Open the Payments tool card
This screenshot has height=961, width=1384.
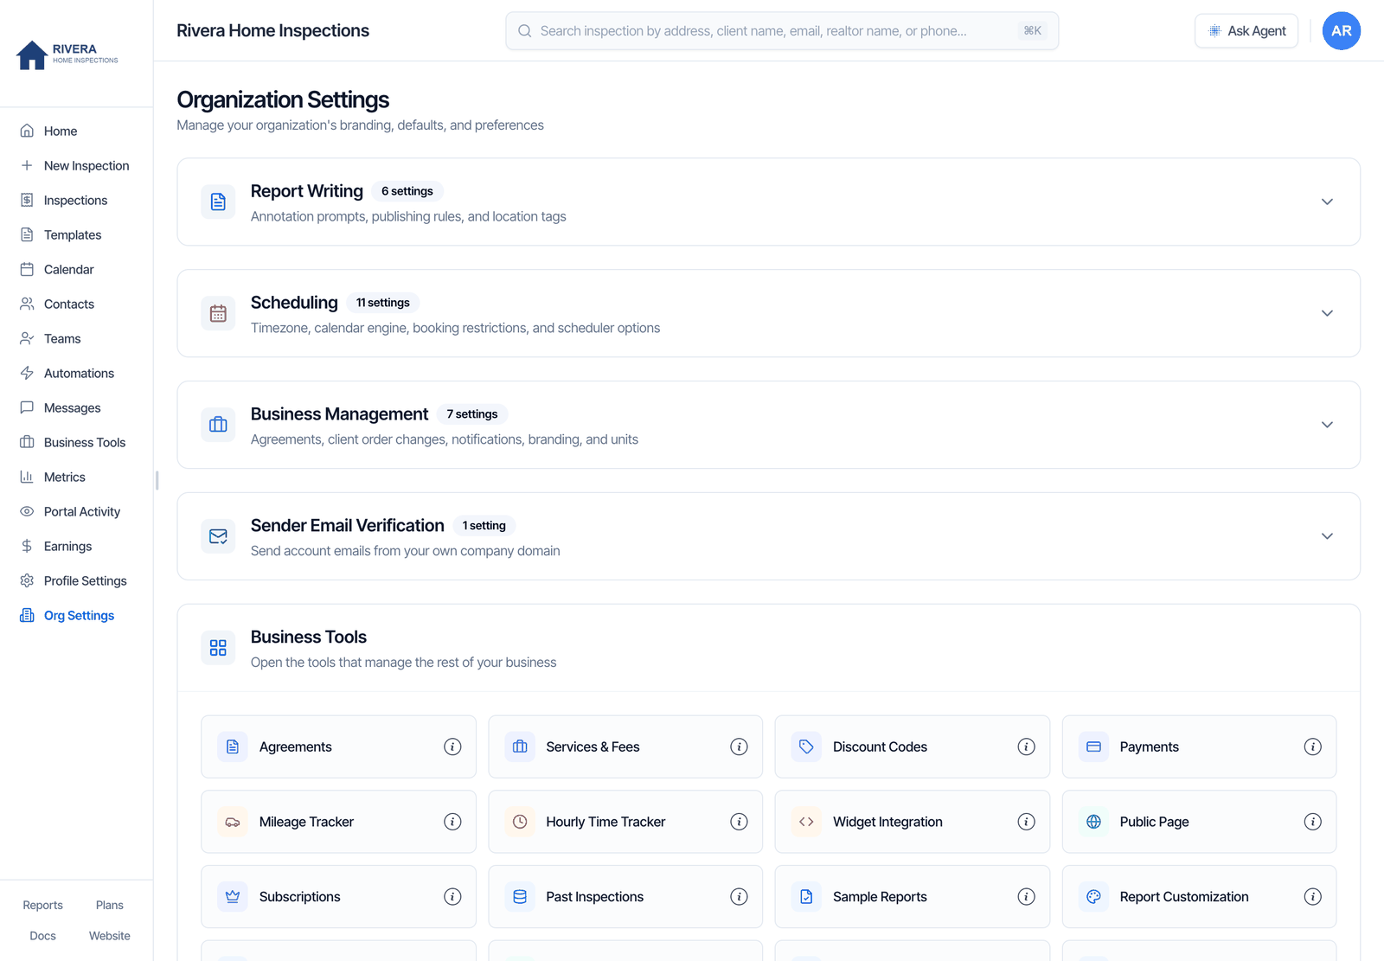1199,746
